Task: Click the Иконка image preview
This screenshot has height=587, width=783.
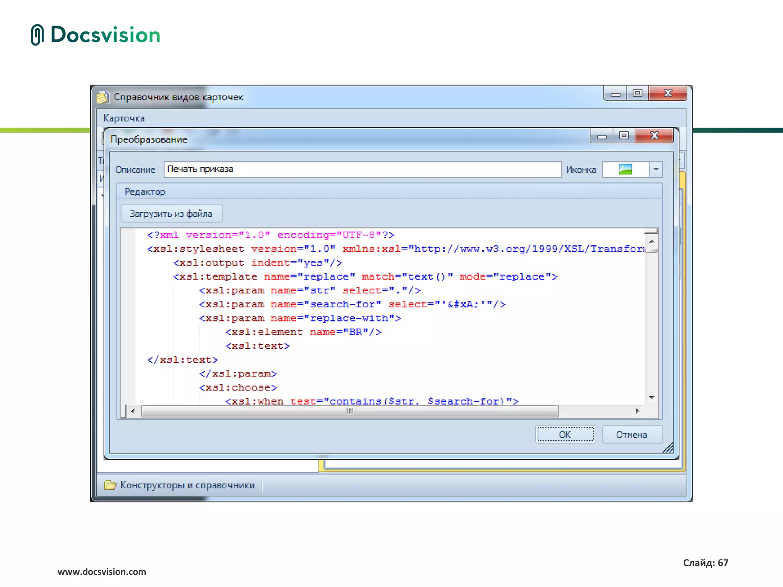Action: click(x=625, y=169)
